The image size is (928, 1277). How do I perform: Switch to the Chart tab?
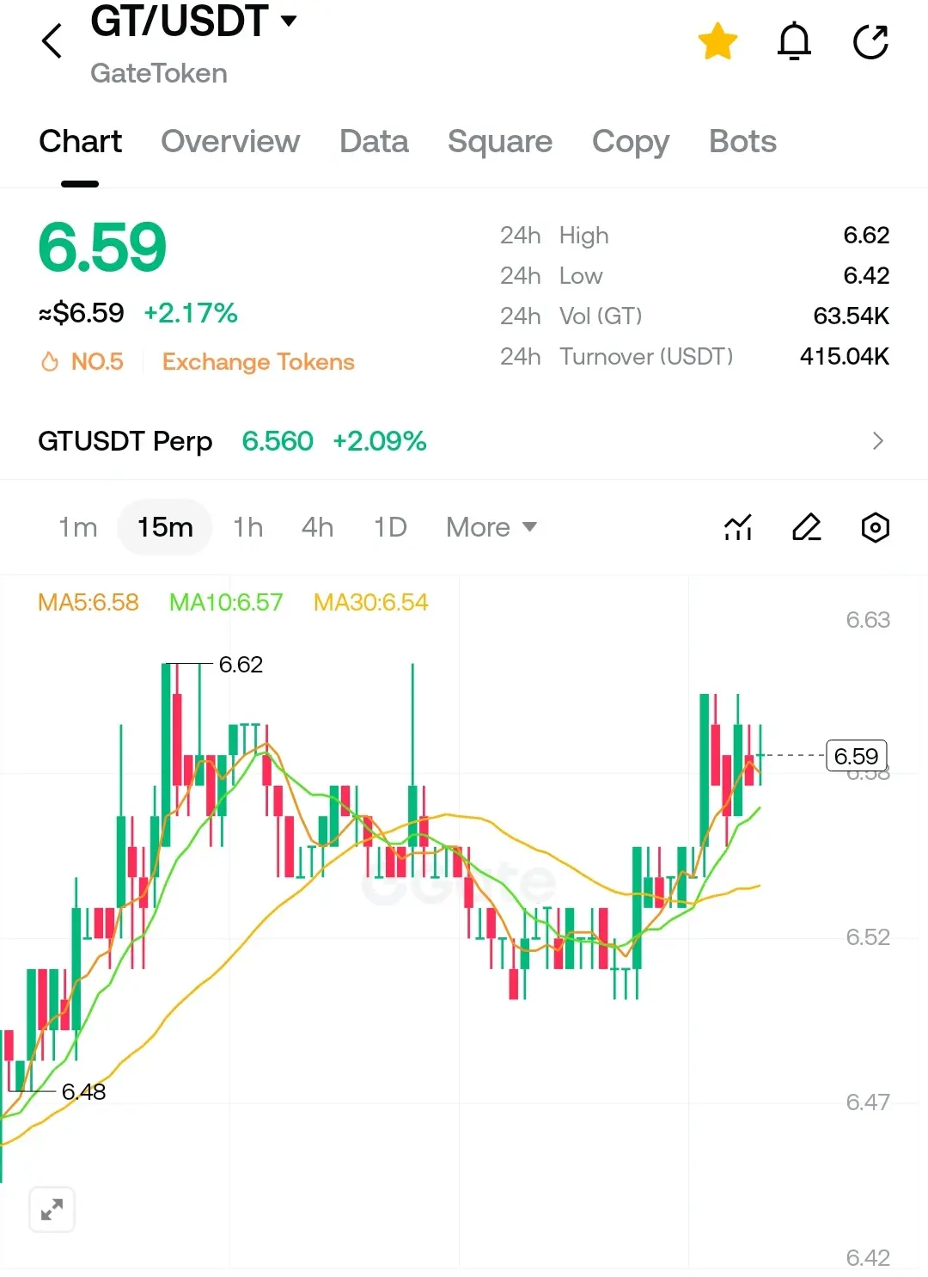[x=80, y=141]
